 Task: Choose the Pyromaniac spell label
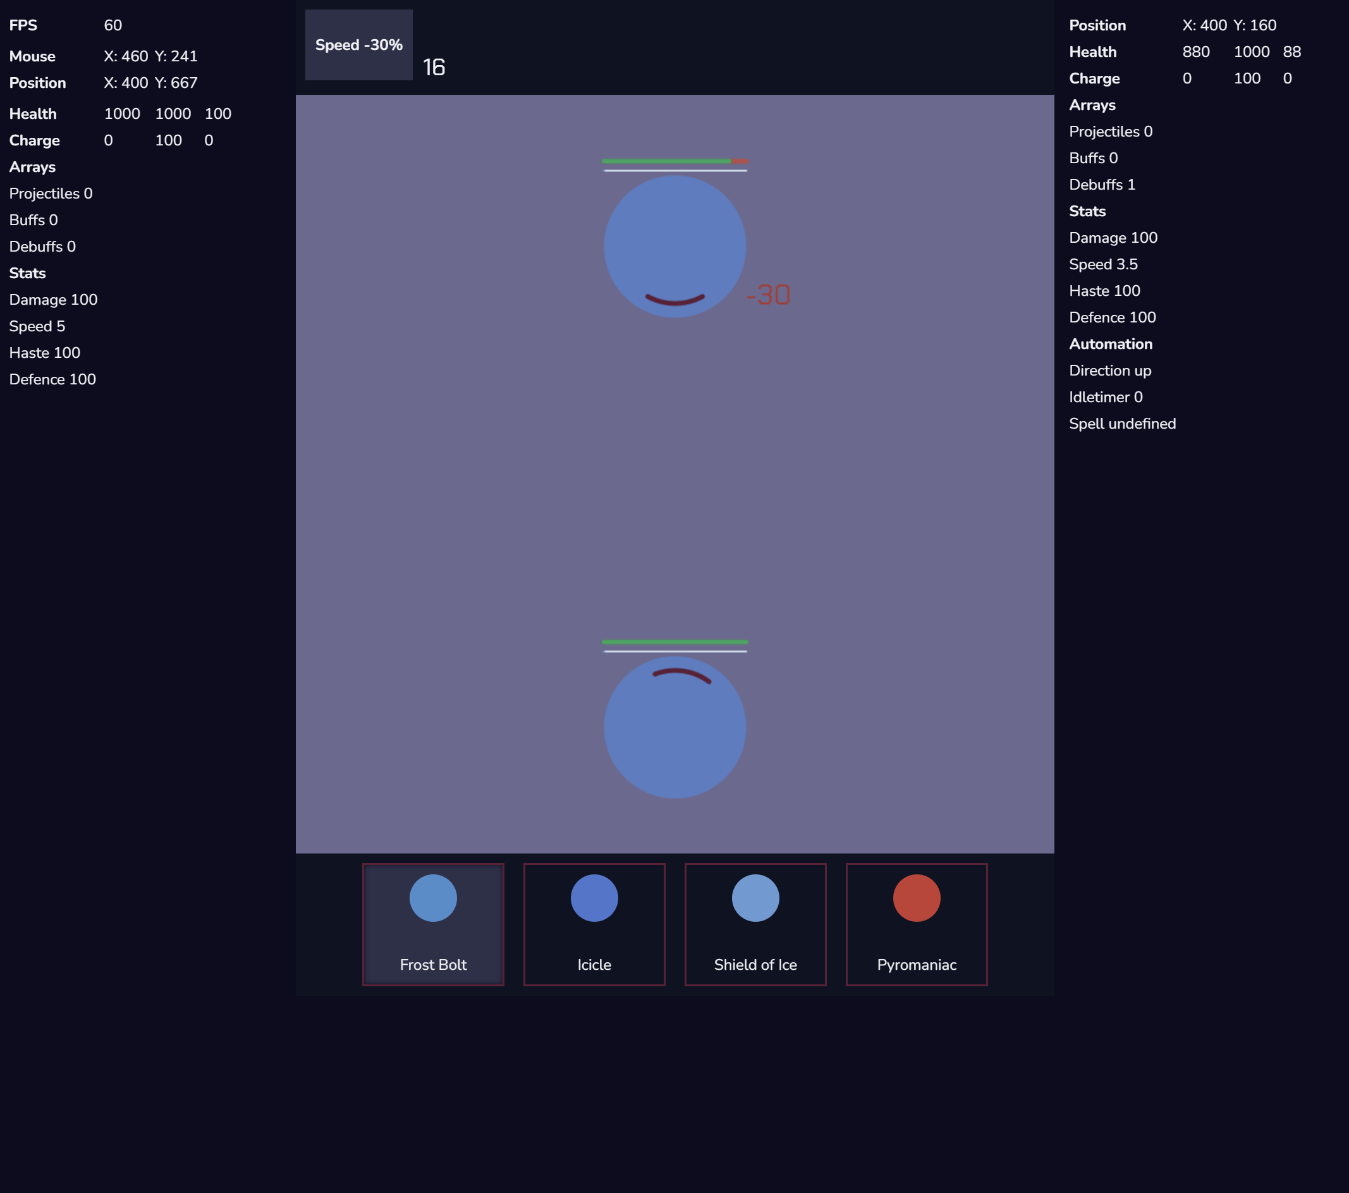point(916,965)
